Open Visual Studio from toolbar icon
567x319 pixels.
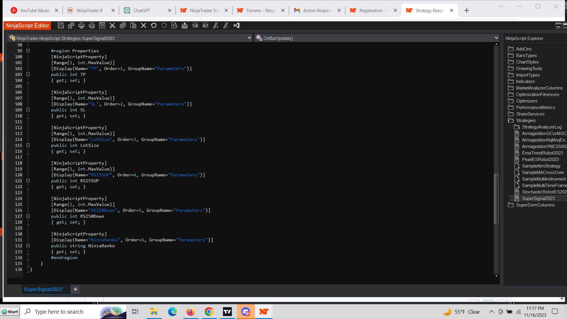pyautogui.click(x=237, y=26)
